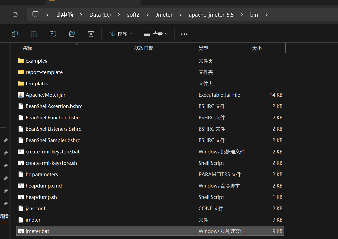
Task: Open the 查看 view dropdown
Action: (156, 34)
